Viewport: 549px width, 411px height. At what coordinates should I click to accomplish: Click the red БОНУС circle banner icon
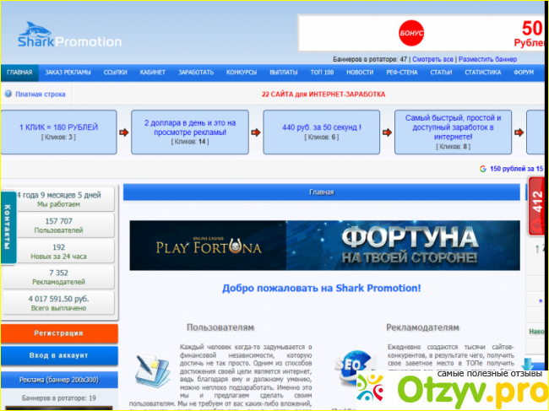(411, 33)
